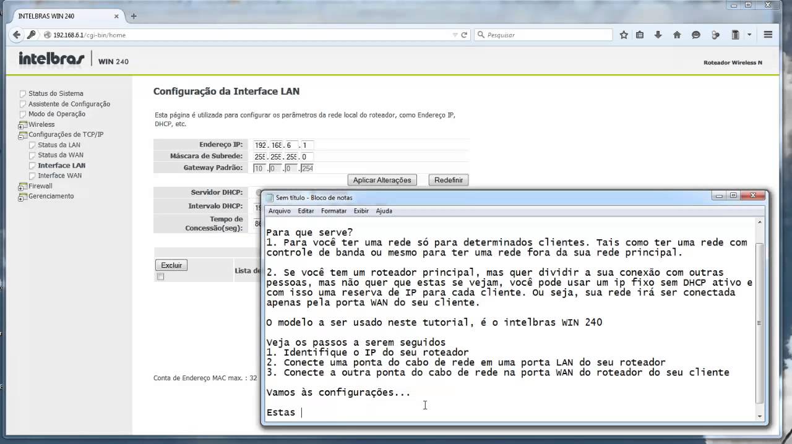Open the address bar history dropdown arrow
The width and height of the screenshot is (792, 444).
(455, 35)
